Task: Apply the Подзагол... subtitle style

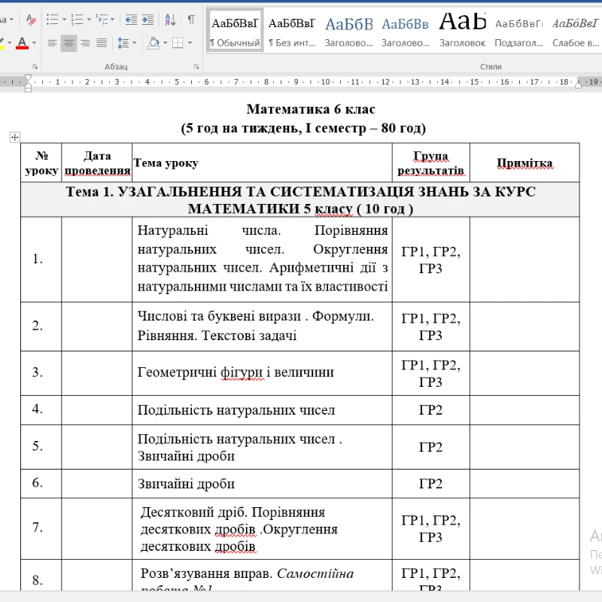Action: point(518,30)
